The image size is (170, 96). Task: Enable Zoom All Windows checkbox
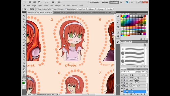pyautogui.click(x=53, y=9)
